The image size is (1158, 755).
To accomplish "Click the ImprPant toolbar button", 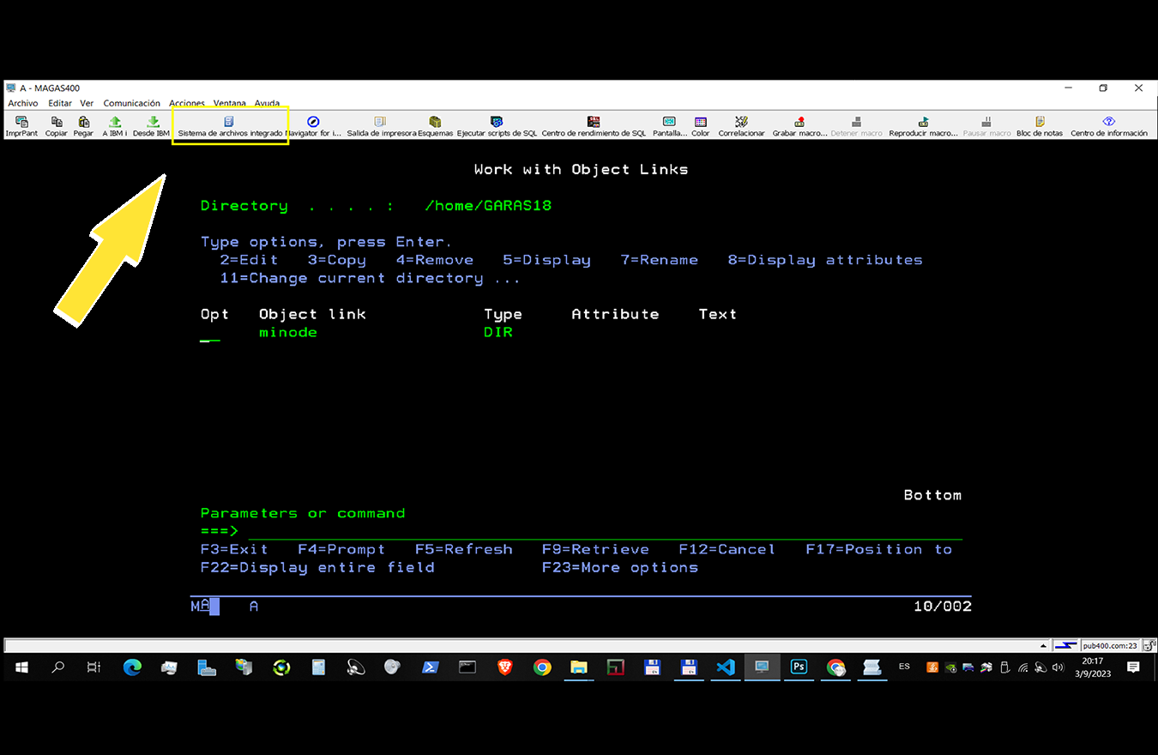I will (x=21, y=125).
